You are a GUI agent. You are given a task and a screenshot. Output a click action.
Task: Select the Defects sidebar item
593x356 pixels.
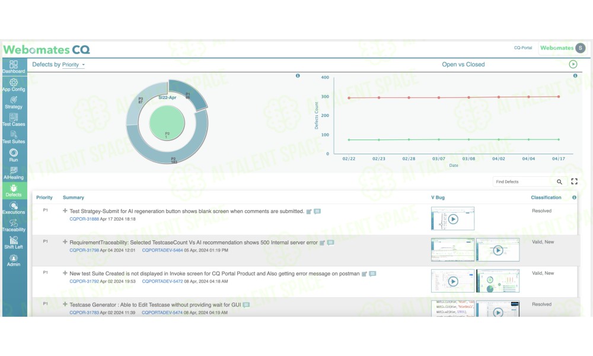[14, 190]
